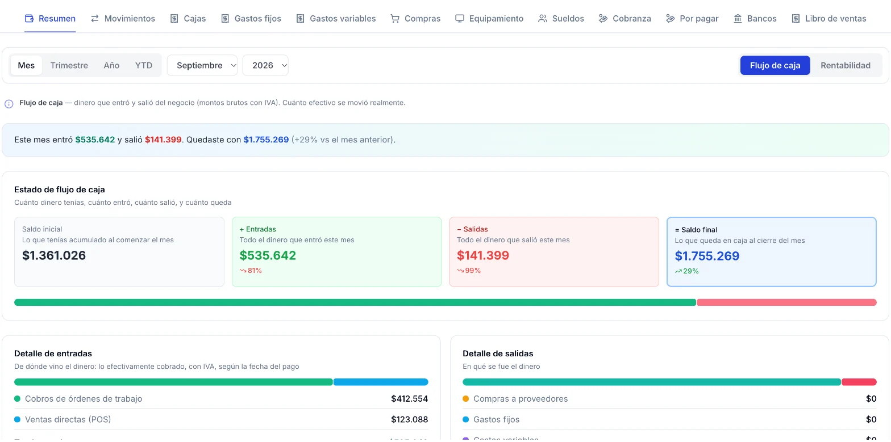This screenshot has height=442, width=891.
Task: Click blue dot beside Gastos fijos row
Action: click(466, 420)
